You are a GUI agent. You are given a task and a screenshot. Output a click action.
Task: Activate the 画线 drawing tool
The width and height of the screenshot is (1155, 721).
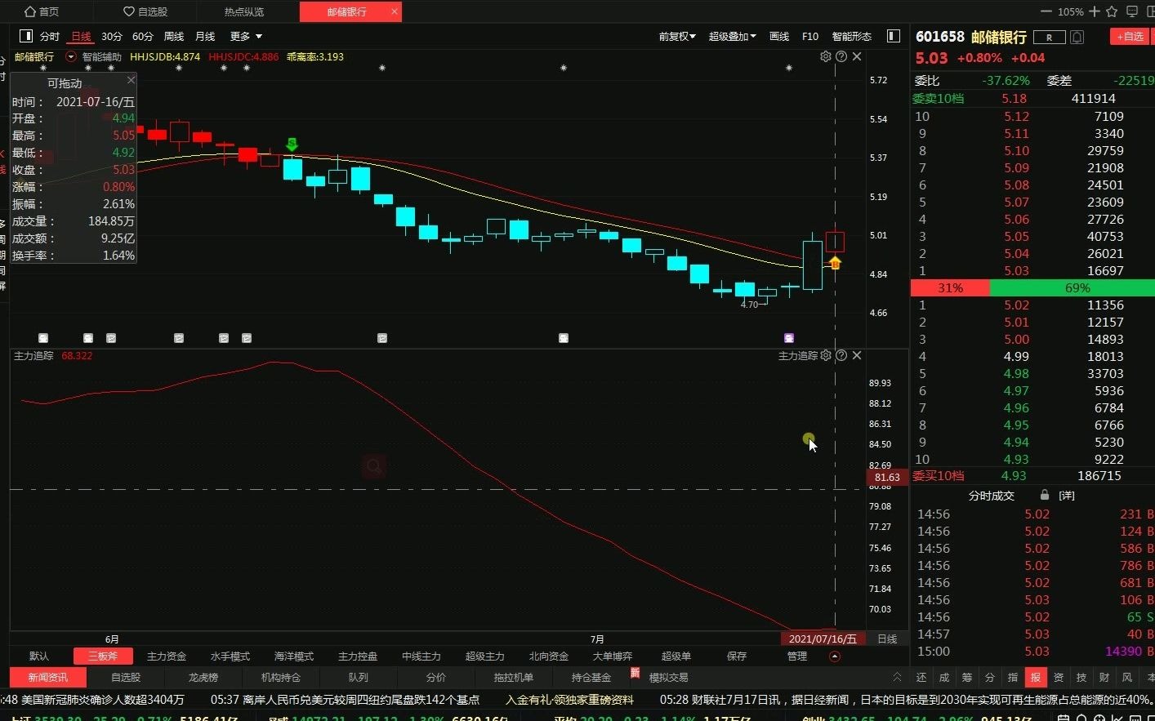coord(779,36)
